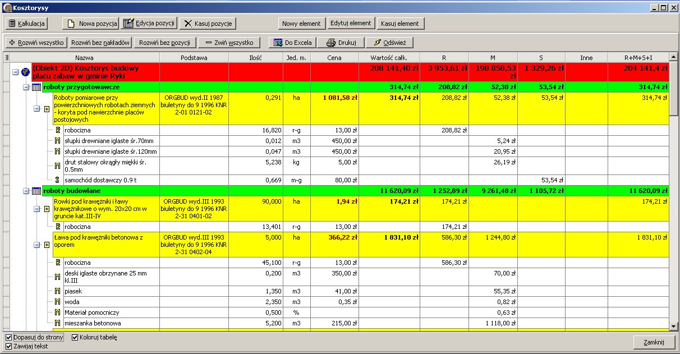Collapse the Roboty pomiarowe position
Viewport: 680px width, 354px height.
(x=36, y=109)
